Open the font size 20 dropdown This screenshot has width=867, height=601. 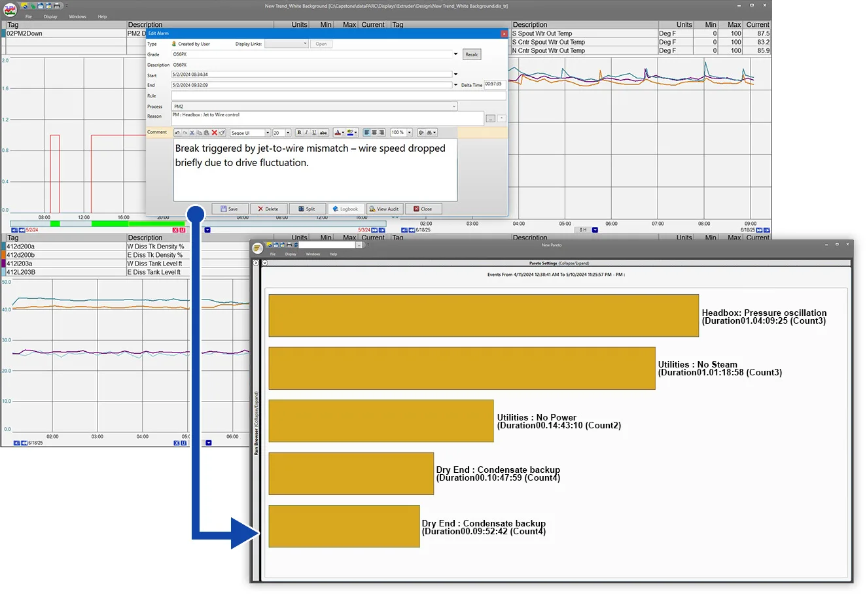coord(288,133)
